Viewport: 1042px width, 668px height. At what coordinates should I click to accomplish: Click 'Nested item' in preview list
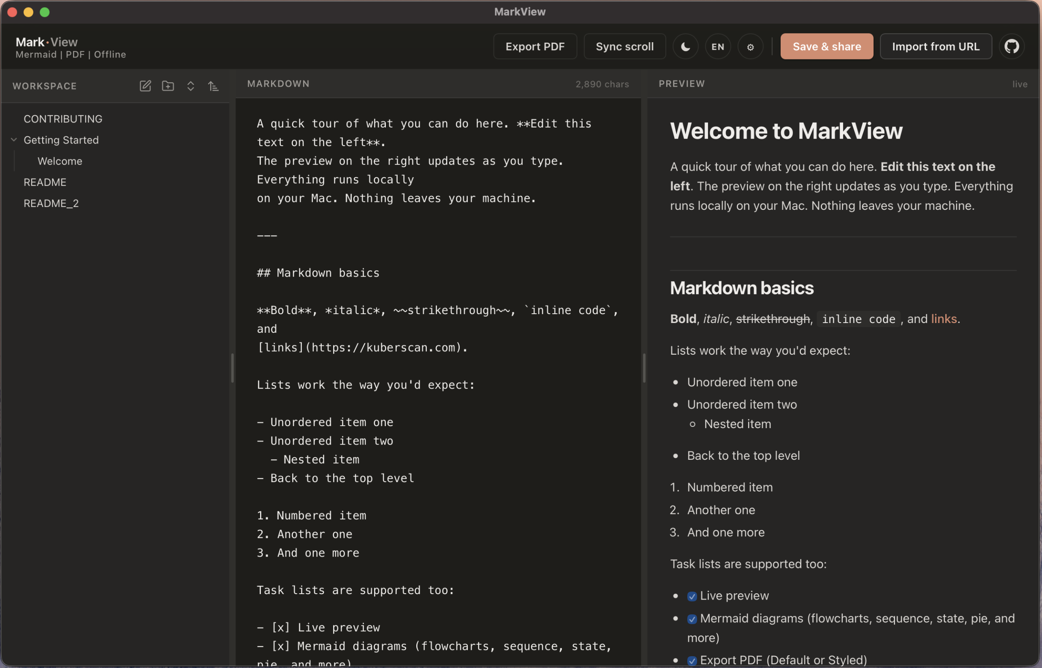[x=737, y=424]
